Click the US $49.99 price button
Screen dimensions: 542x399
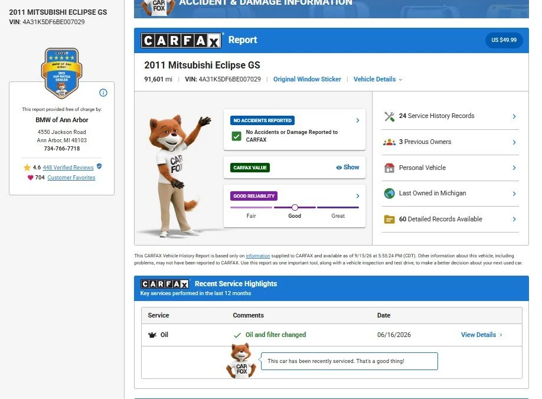(x=504, y=40)
